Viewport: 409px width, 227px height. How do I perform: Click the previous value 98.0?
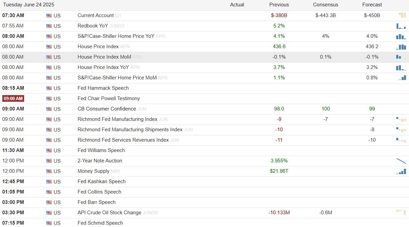(x=279, y=109)
